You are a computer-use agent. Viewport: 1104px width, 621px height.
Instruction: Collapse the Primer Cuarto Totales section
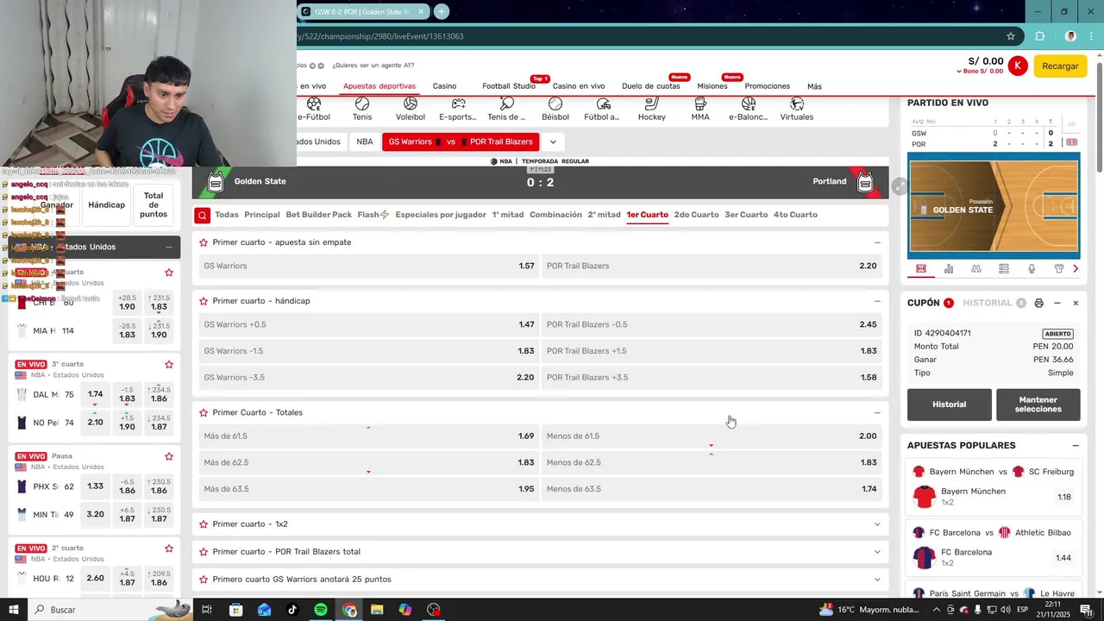pyautogui.click(x=877, y=412)
